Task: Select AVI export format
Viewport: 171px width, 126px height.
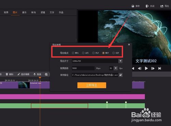Action: click(x=83, y=53)
